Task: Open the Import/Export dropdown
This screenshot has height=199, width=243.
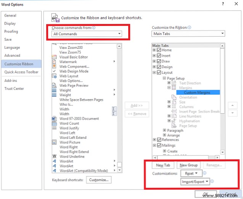Action: tap(195, 181)
